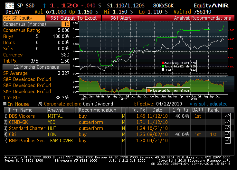The height and width of the screenshot is (170, 237).
Task: Click first S&P Developed Exclud entry
Action: [x=27, y=79]
